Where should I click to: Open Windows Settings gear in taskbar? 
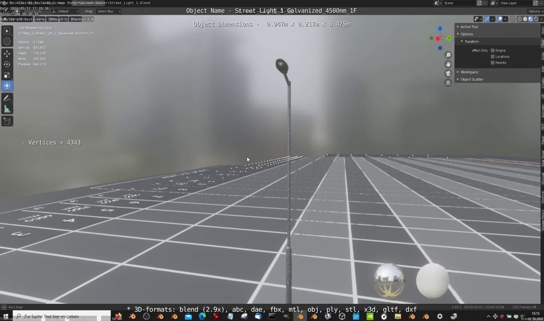[440, 316]
